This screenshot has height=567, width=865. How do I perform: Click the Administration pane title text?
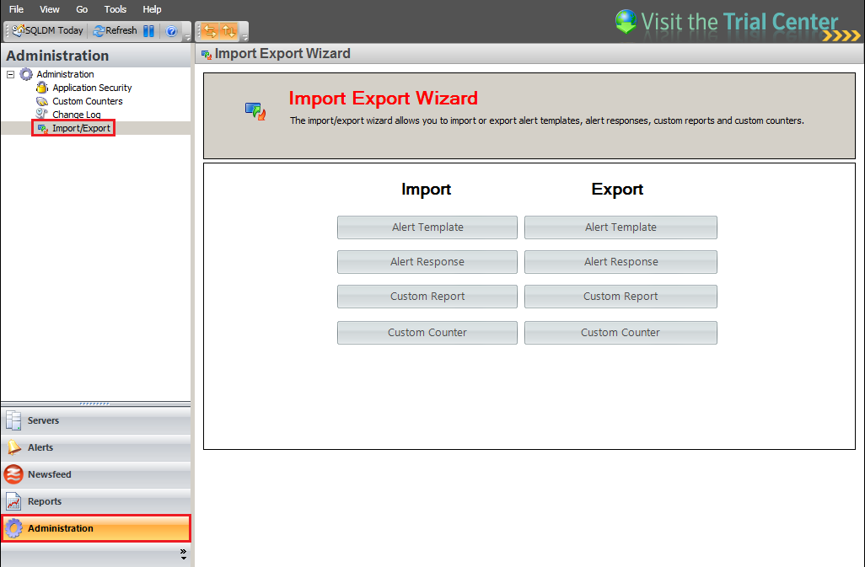tap(57, 56)
